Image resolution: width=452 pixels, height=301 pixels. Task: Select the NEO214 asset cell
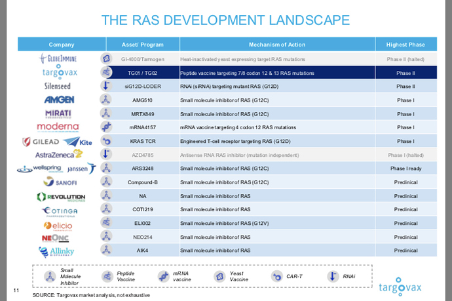143,237
